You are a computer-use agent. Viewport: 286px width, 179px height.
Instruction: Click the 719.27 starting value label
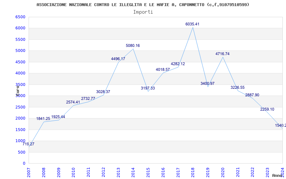click(x=29, y=144)
